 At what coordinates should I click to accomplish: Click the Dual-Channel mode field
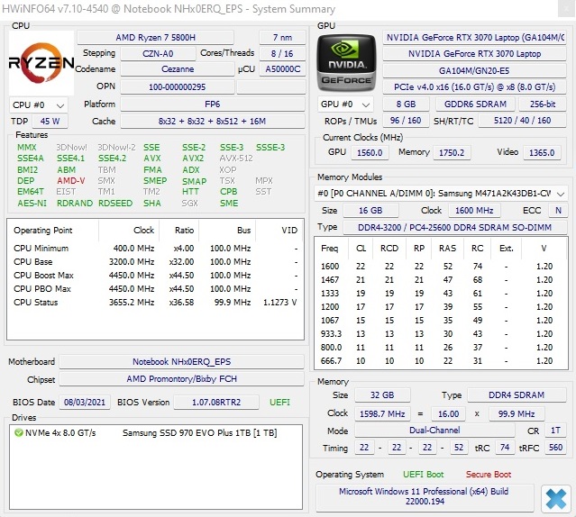point(434,430)
